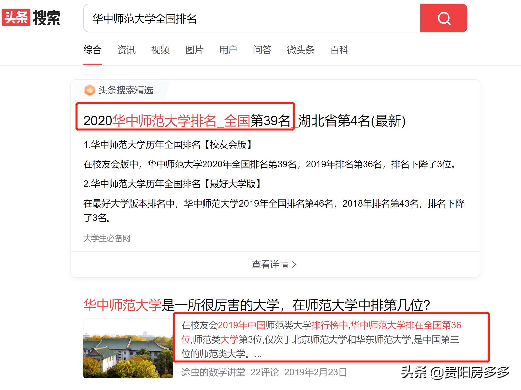The height and width of the screenshot is (390, 521).
Task: Click the red search magnifier button
Action: (x=444, y=18)
